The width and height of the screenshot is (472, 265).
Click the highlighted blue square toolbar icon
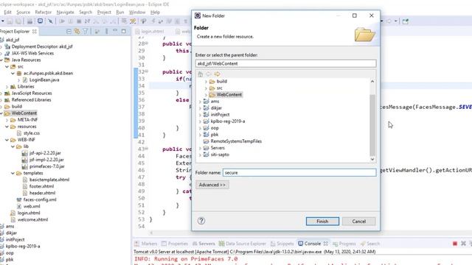[40, 21]
